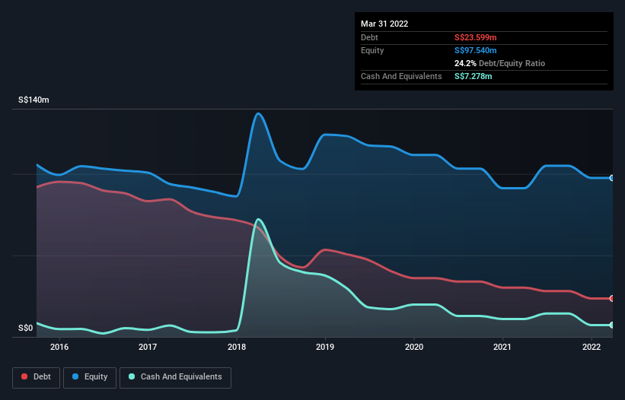Click the S$0 y-axis label
Viewport: 625px width, 400px height.
[x=26, y=328]
